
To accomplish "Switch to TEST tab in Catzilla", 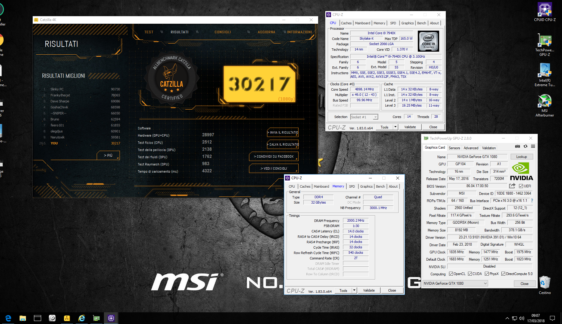I will click(149, 32).
